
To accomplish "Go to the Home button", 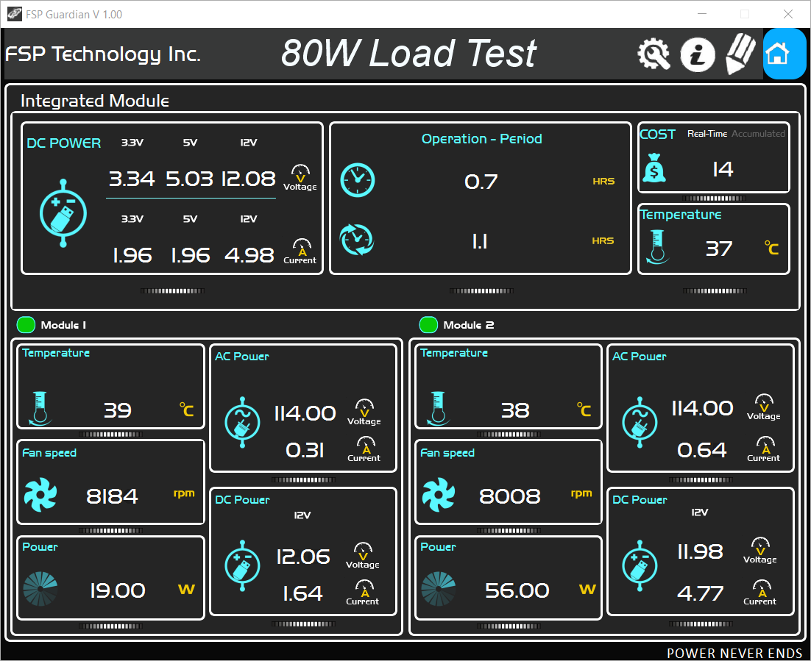I will [x=784, y=54].
